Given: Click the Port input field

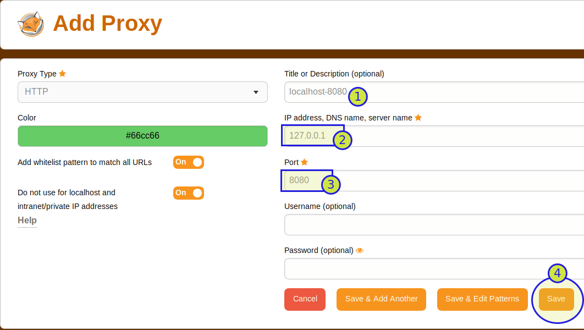Looking at the screenshot, I should [434, 180].
